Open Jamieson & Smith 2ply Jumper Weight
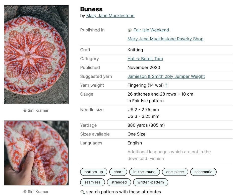The image size is (241, 196). 166,77
